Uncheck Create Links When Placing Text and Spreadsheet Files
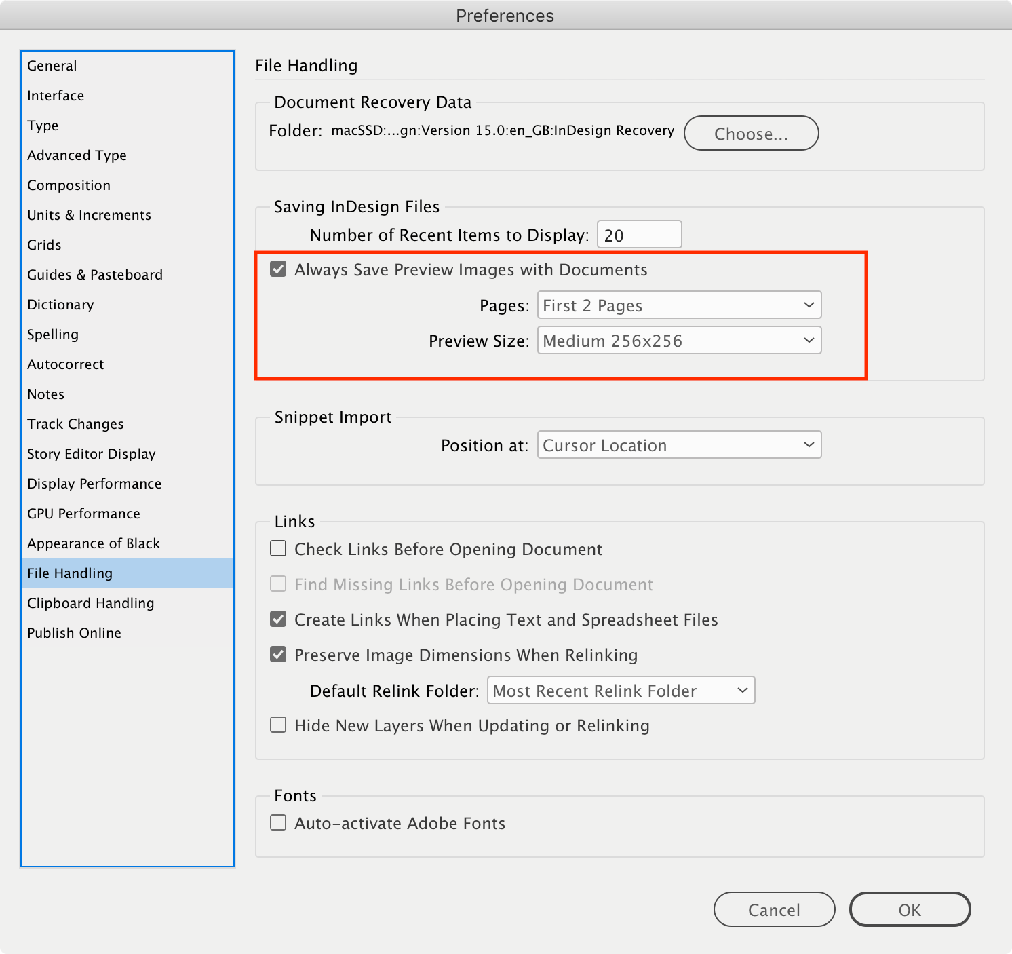Image resolution: width=1012 pixels, height=954 pixels. 278,619
